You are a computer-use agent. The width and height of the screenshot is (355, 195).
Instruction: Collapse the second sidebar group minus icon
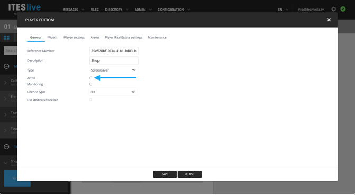click(x=6, y=147)
